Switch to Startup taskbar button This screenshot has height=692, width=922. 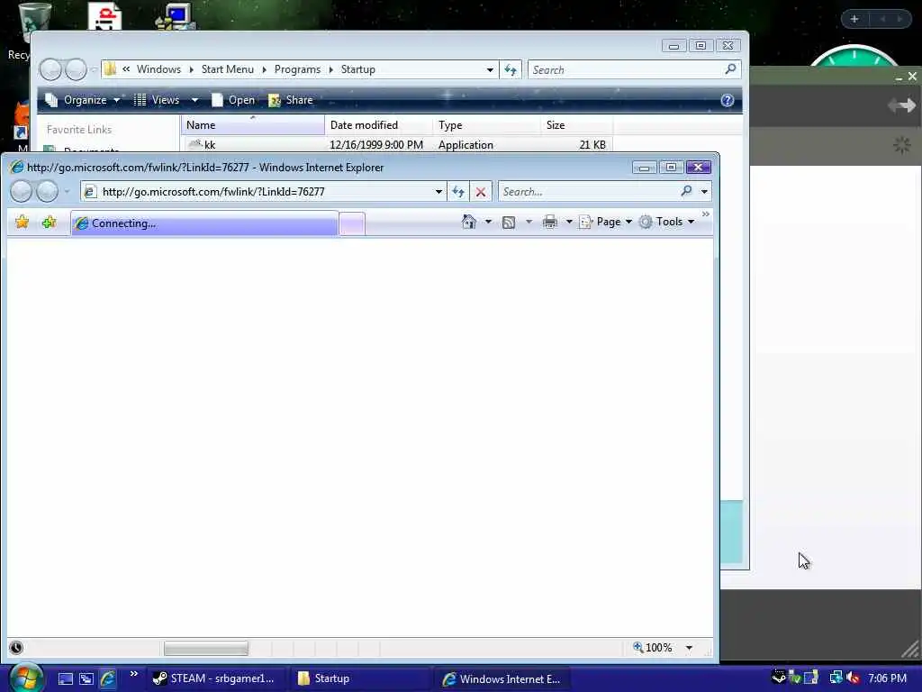click(x=360, y=678)
